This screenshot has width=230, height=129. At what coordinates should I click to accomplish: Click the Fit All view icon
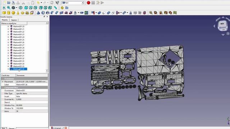tap(4, 8)
